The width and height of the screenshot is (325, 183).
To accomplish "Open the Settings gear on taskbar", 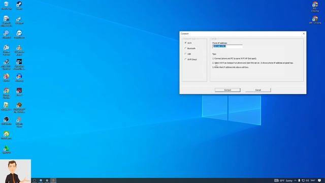I will pyautogui.click(x=47, y=180).
